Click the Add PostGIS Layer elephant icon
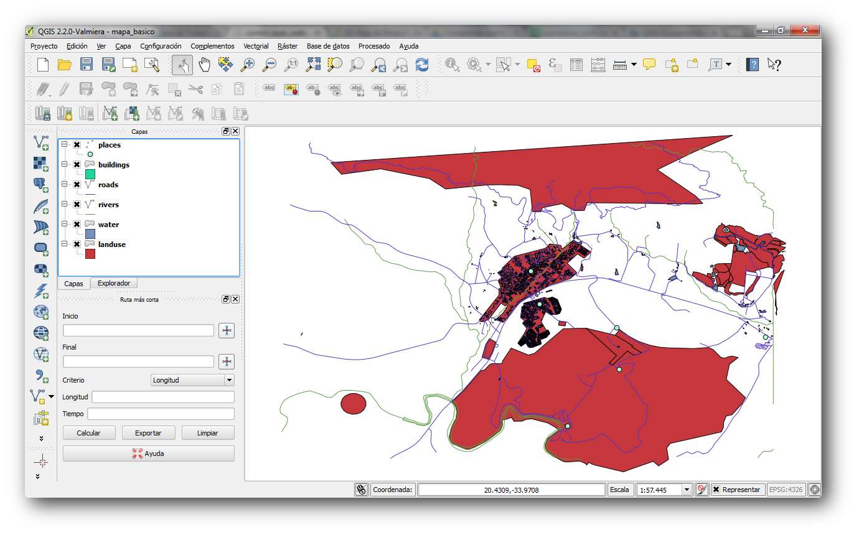Viewport: 859px width, 535px height. tap(41, 185)
